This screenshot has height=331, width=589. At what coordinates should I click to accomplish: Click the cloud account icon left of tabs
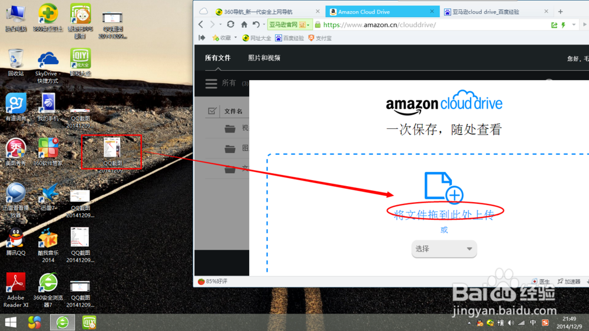point(203,11)
